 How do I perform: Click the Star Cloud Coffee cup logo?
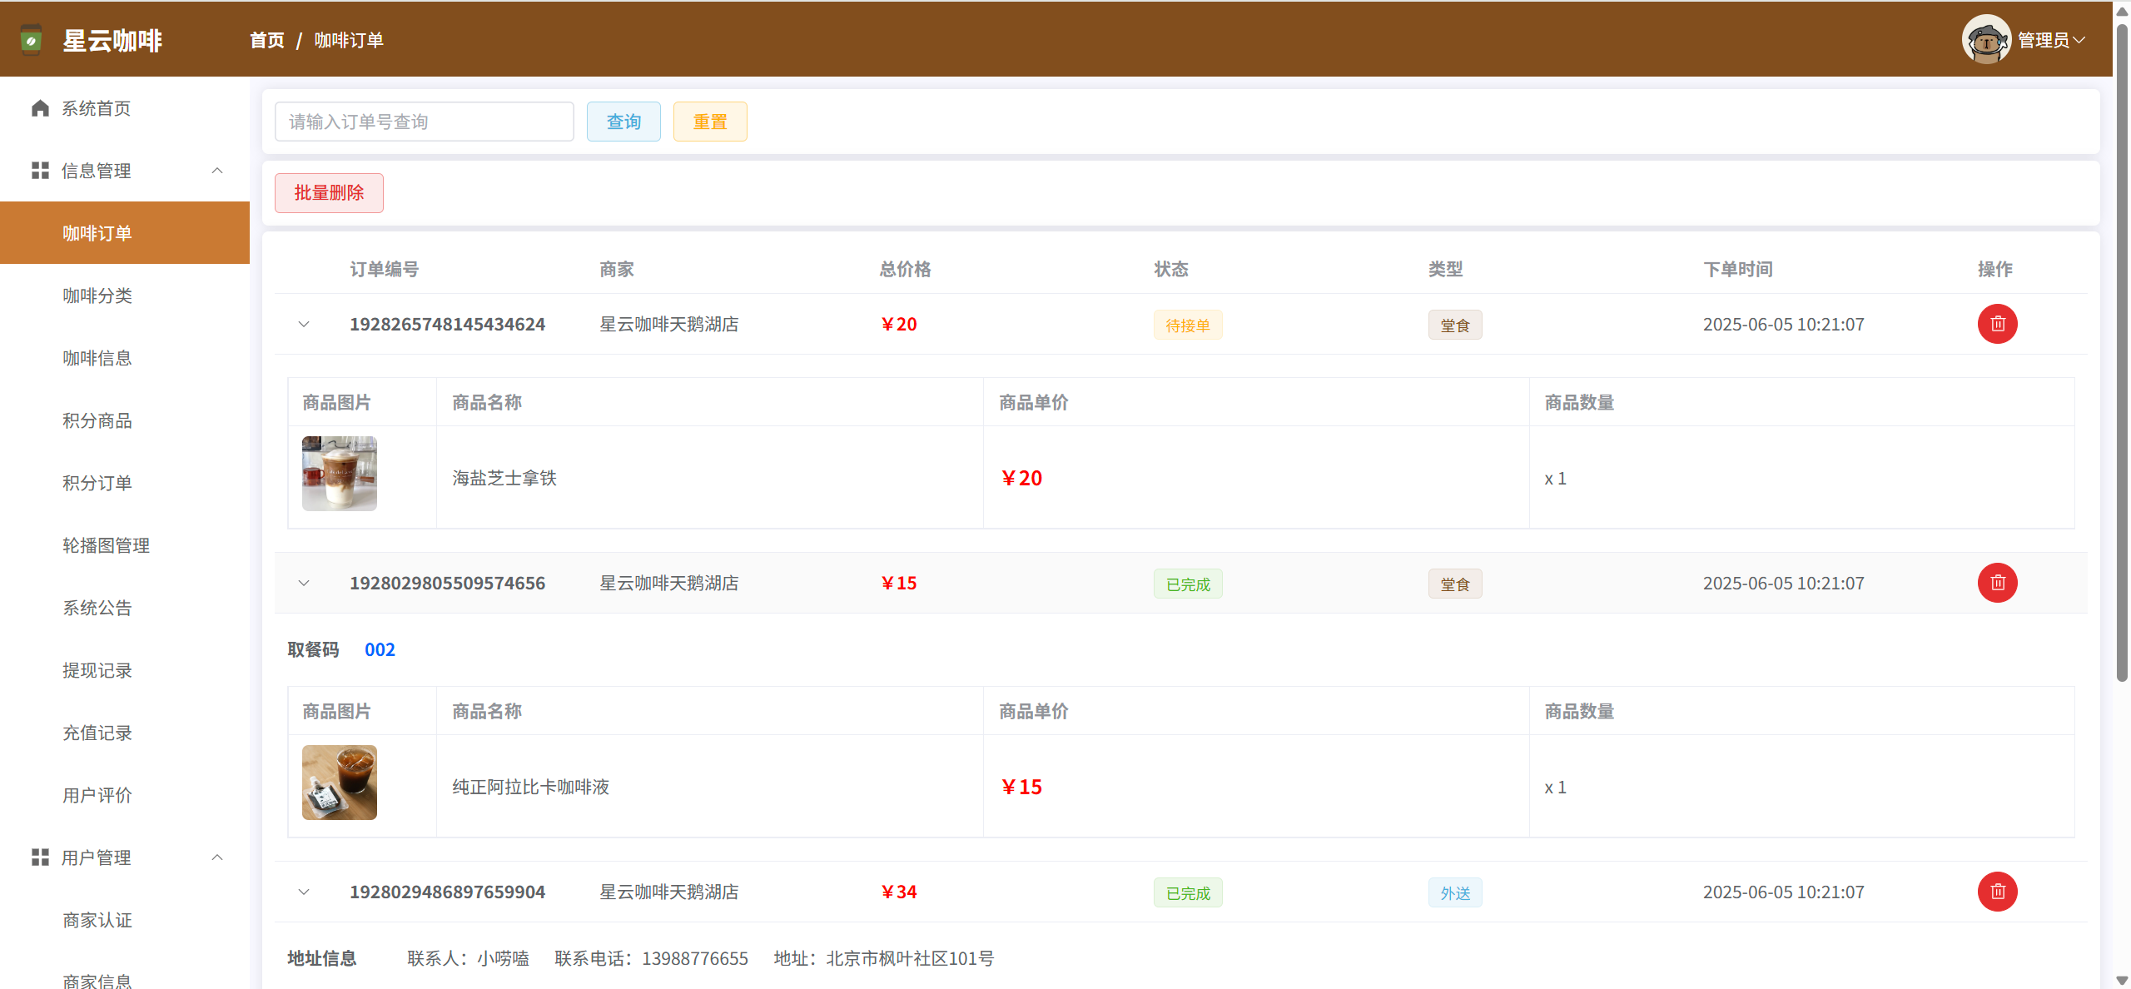coord(31,40)
